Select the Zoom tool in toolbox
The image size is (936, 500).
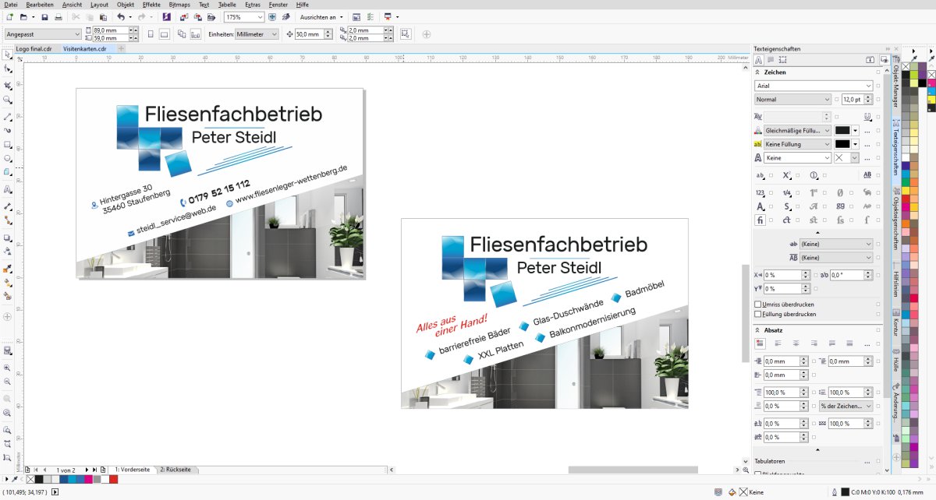coord(8,100)
